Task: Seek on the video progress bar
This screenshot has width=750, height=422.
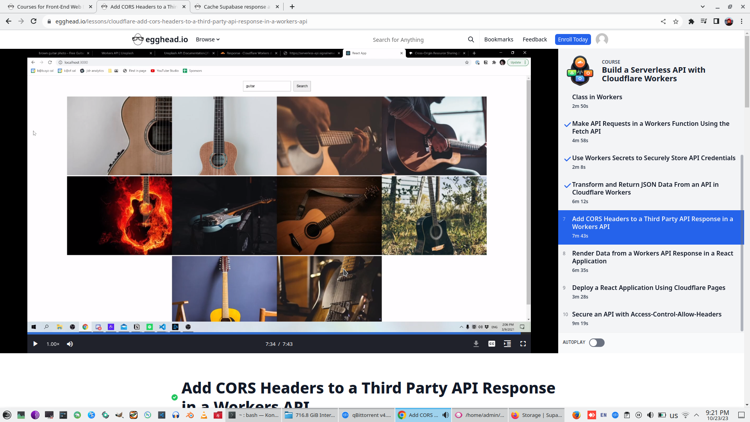Action: 273,333
